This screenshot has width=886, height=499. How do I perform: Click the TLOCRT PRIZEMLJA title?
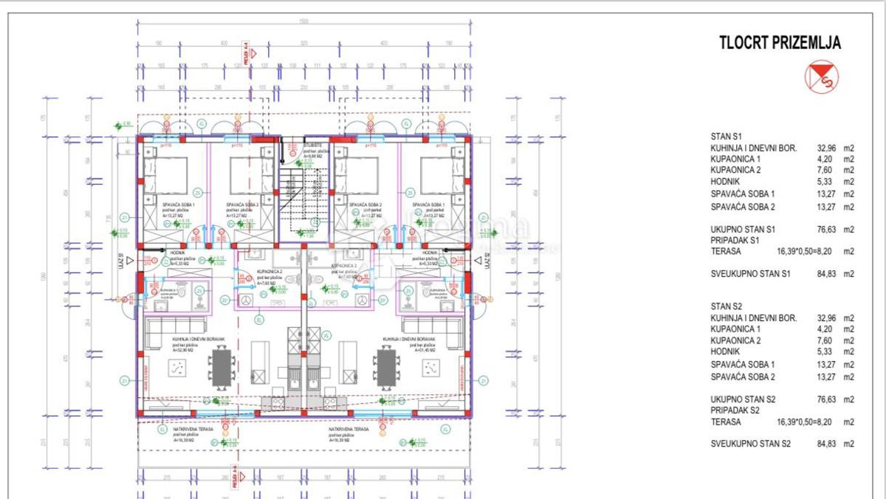(x=780, y=43)
